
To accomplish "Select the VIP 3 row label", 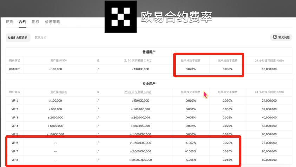I will tap(15, 118).
